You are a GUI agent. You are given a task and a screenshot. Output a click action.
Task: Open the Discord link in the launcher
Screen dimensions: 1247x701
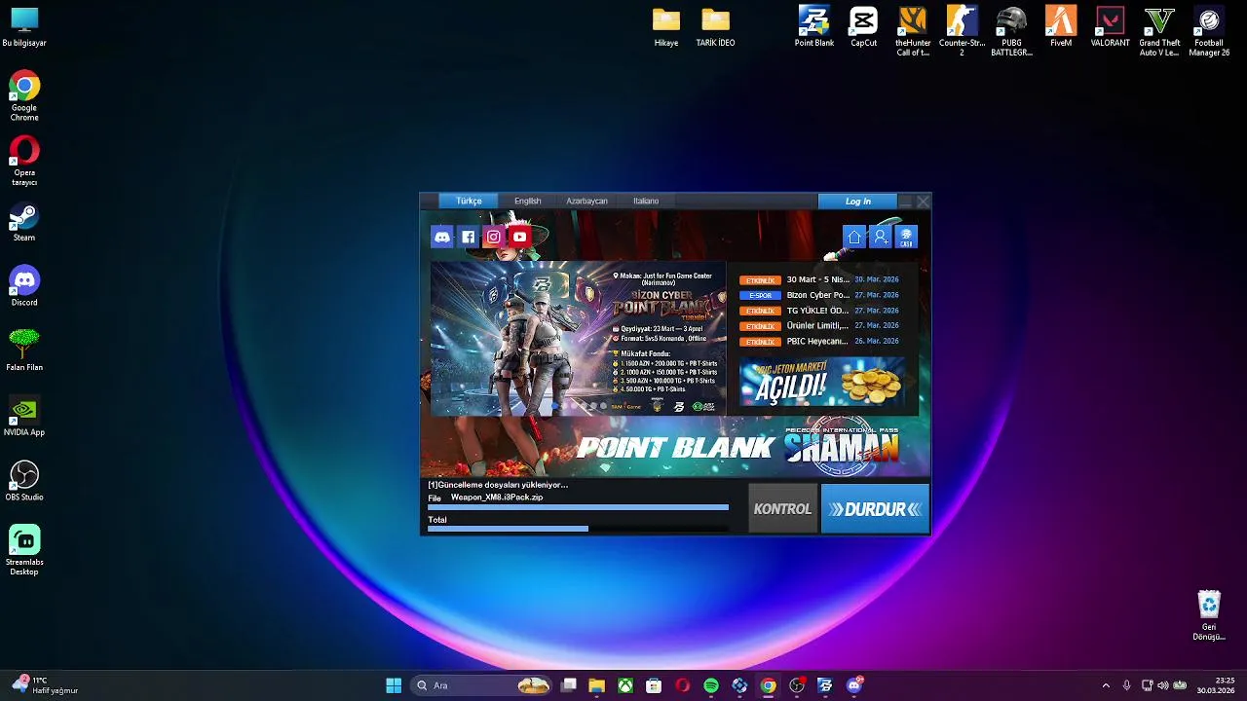tap(442, 237)
